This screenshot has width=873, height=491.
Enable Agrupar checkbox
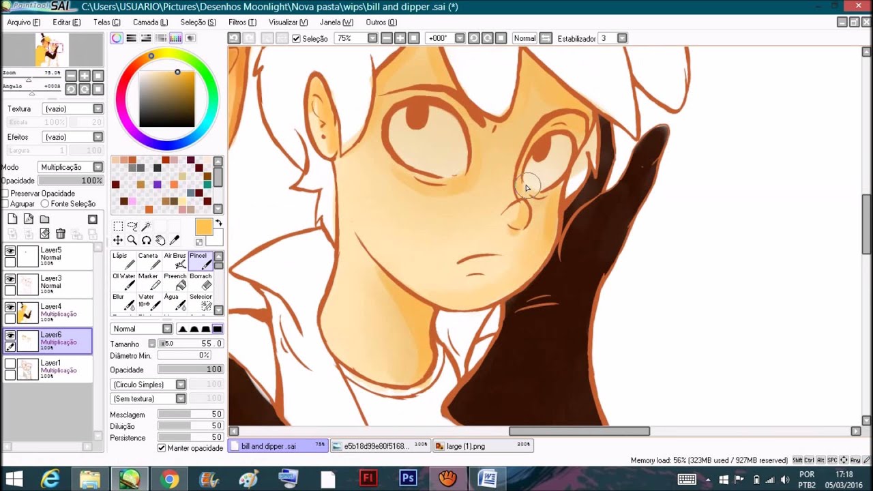click(x=5, y=204)
